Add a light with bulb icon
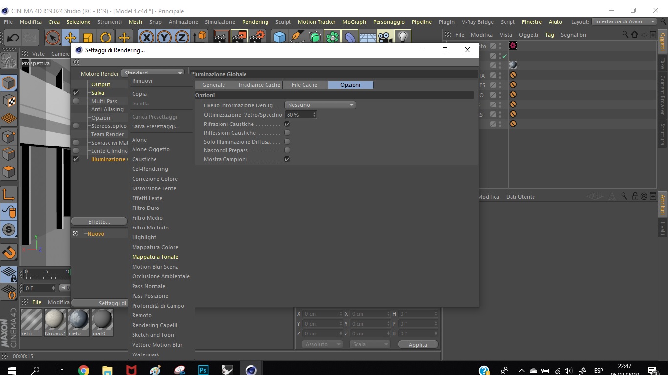The height and width of the screenshot is (375, 668). click(x=402, y=37)
